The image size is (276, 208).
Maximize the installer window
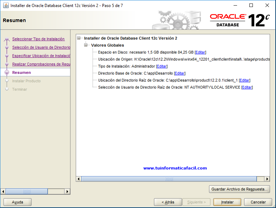click(251, 6)
